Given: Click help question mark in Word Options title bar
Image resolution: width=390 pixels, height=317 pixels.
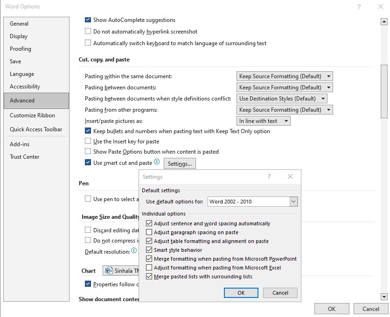Looking at the screenshot, I should (x=359, y=7).
